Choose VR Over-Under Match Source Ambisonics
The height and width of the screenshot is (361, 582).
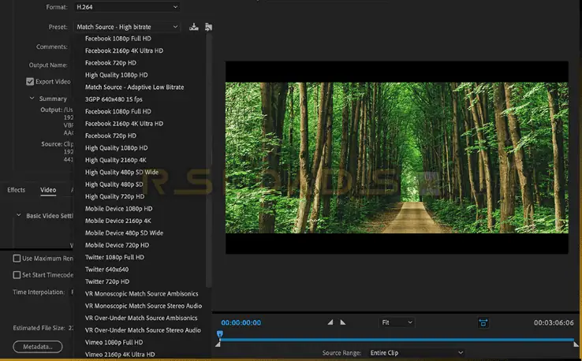pyautogui.click(x=141, y=318)
